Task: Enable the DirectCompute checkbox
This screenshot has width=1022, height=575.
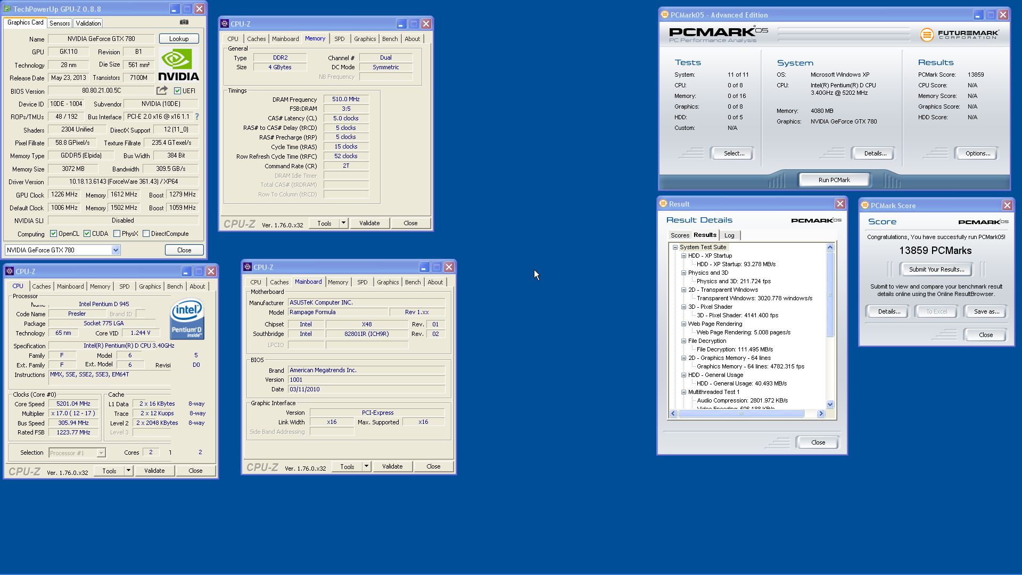Action: 146,234
